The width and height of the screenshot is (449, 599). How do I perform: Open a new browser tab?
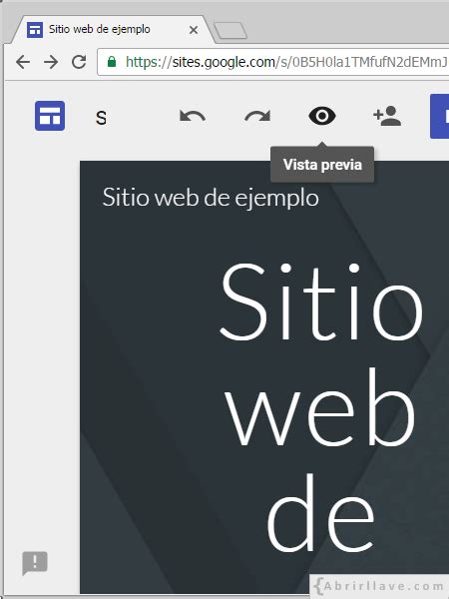[x=230, y=31]
